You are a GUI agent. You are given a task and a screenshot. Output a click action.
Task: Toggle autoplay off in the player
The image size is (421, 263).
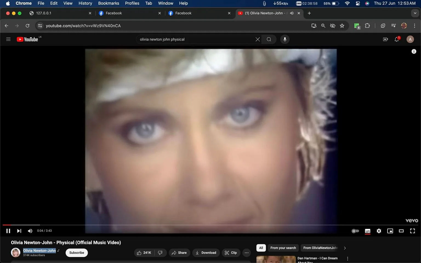[x=355, y=231]
